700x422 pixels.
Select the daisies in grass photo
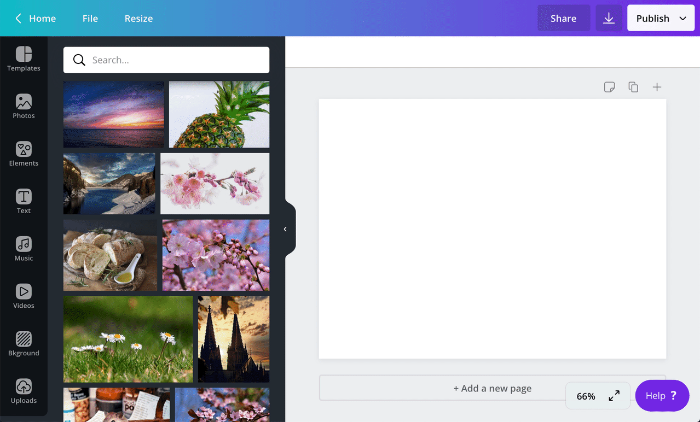pyautogui.click(x=128, y=339)
